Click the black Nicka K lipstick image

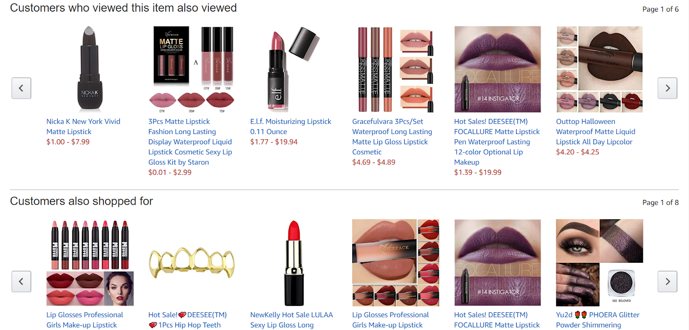coord(90,69)
